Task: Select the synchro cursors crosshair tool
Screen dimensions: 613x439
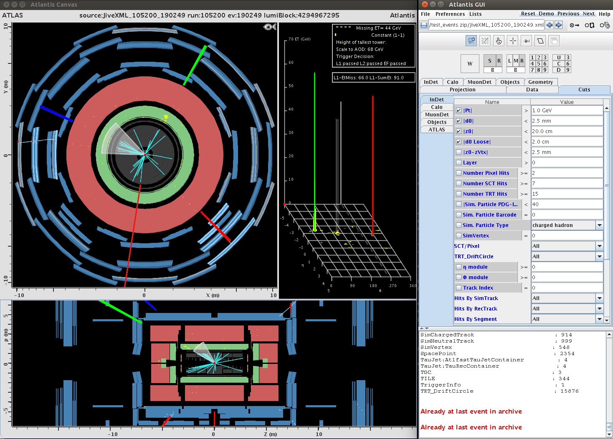Action: coord(513,41)
